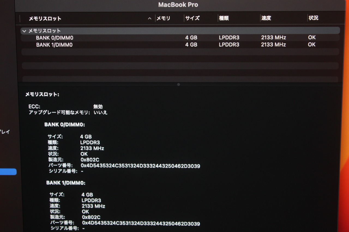Viewport: 349px width, 232px height.
Task: Sort by the 種類 column header
Action: [x=224, y=18]
